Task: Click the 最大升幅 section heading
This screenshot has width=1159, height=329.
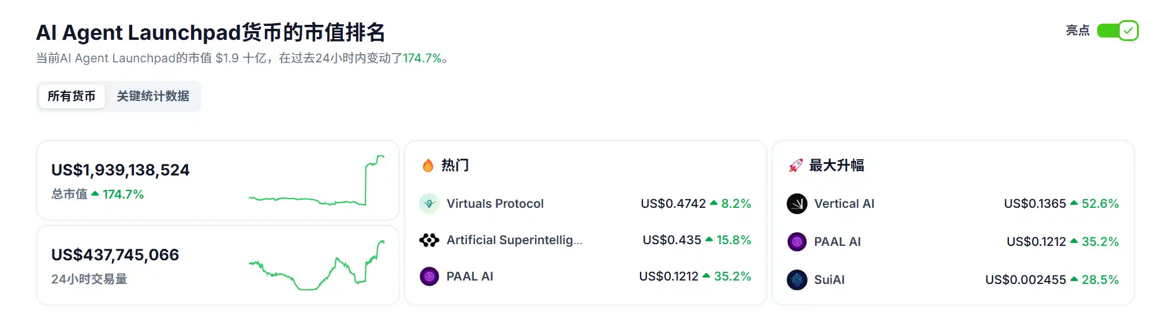Action: tap(836, 166)
